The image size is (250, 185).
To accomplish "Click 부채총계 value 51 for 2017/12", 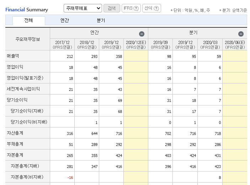I will coord(71,145).
